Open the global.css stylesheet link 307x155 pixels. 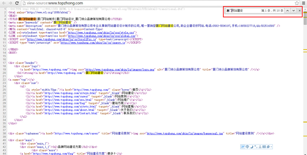(102, 36)
